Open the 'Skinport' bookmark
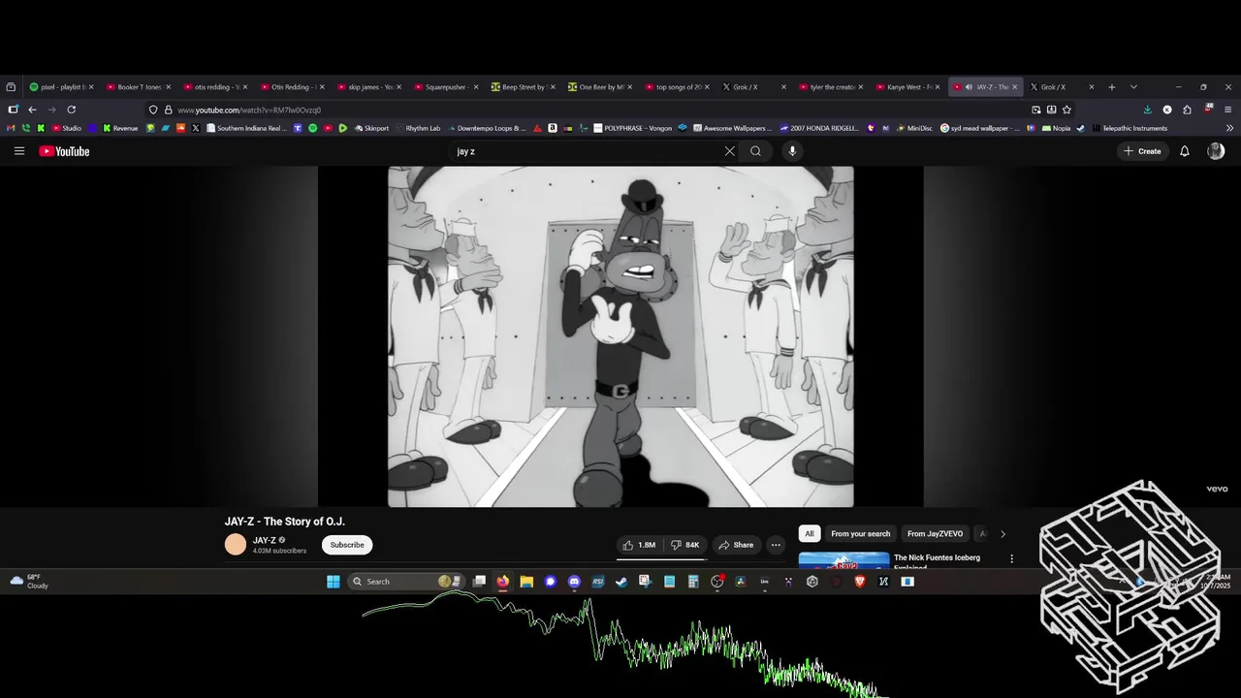This screenshot has height=698, width=1241. [x=371, y=128]
